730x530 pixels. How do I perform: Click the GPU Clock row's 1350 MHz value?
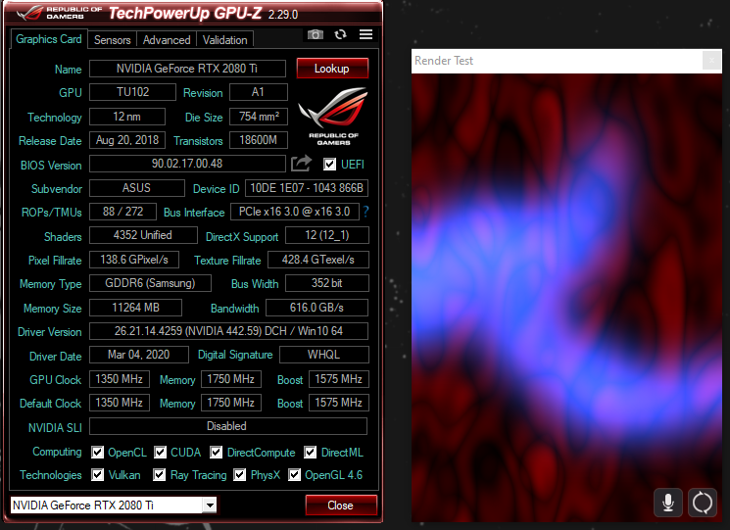tap(120, 379)
